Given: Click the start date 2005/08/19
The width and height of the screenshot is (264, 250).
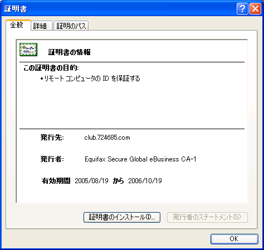Looking at the screenshot, I should (91, 180).
